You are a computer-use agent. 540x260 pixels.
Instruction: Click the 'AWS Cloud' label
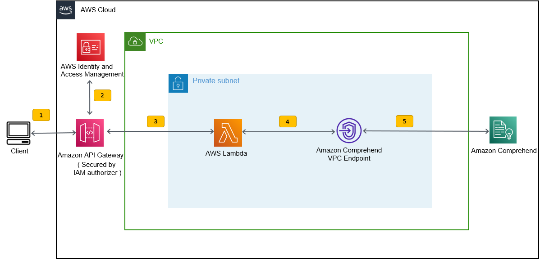[x=98, y=10]
